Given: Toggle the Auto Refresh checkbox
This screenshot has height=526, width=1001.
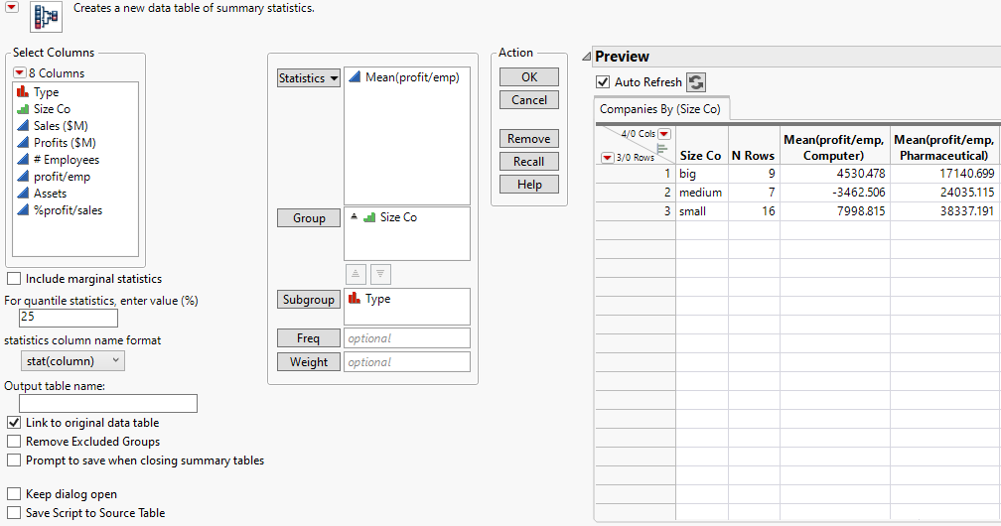Looking at the screenshot, I should click(x=603, y=81).
